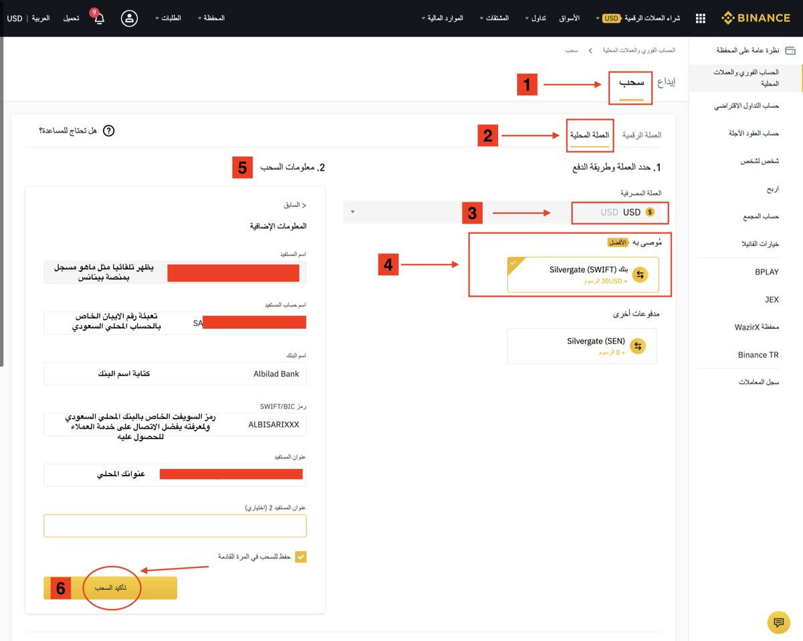Click the beneficiary account IBAN field

click(175, 323)
